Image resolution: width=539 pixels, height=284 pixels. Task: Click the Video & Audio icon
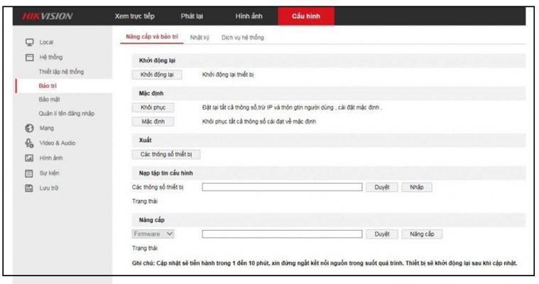click(x=30, y=143)
